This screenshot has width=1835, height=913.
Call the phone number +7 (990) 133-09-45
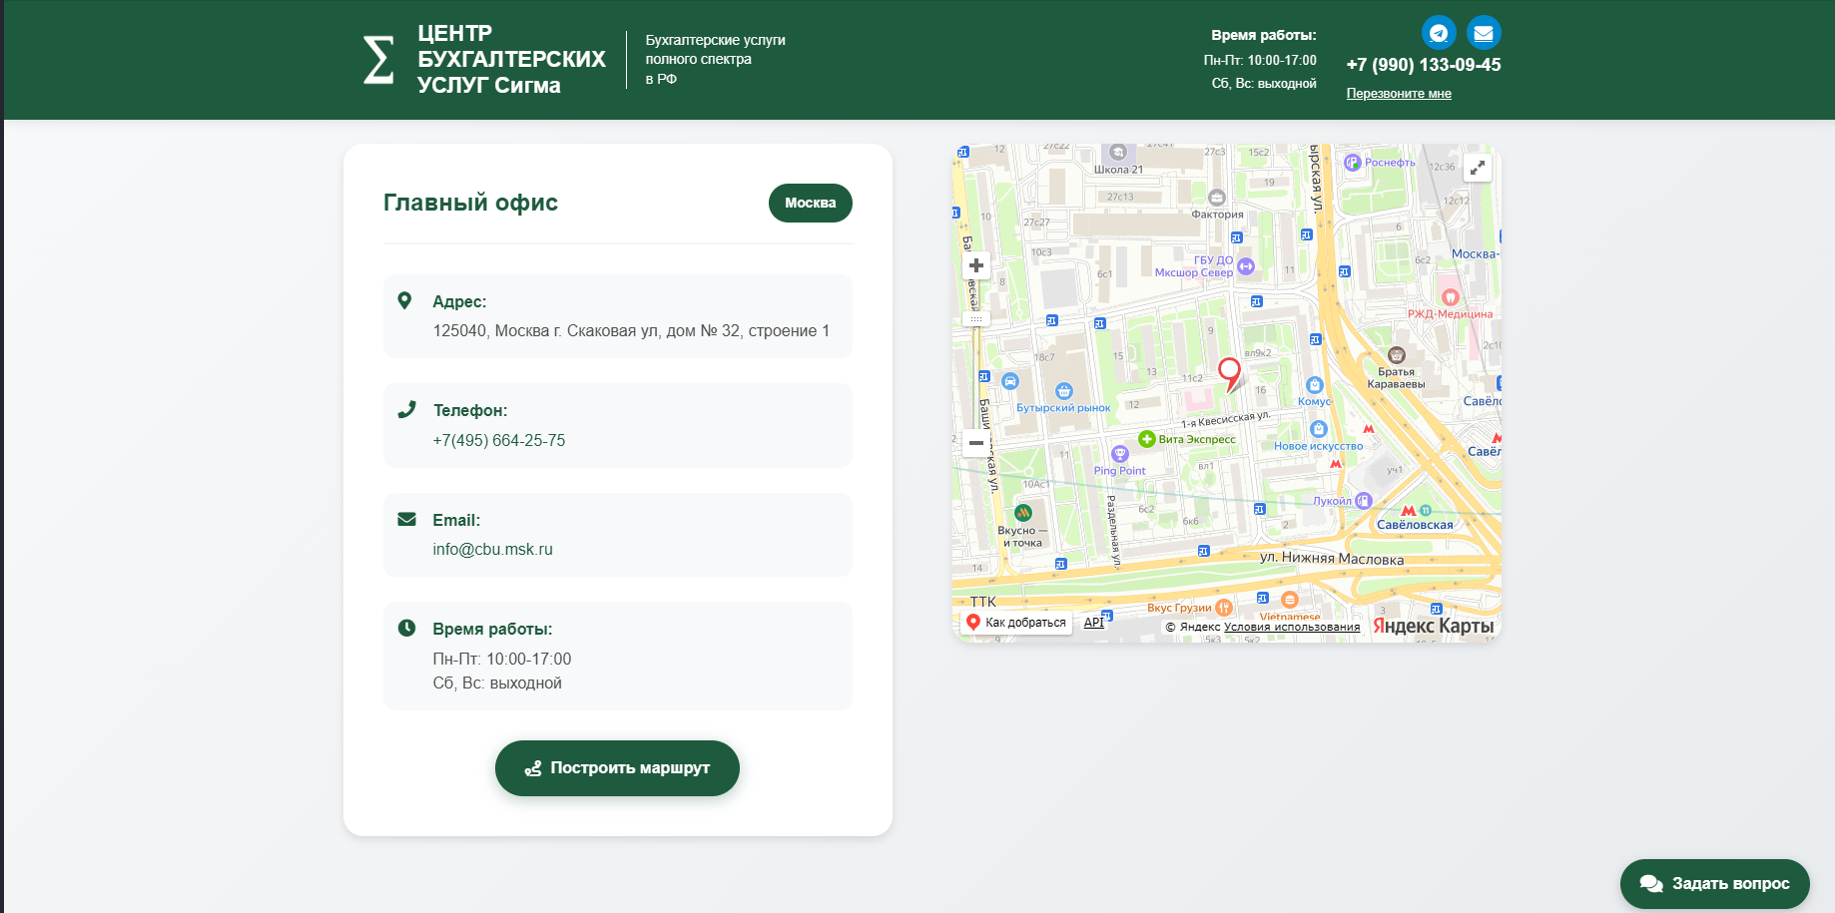pos(1423,65)
